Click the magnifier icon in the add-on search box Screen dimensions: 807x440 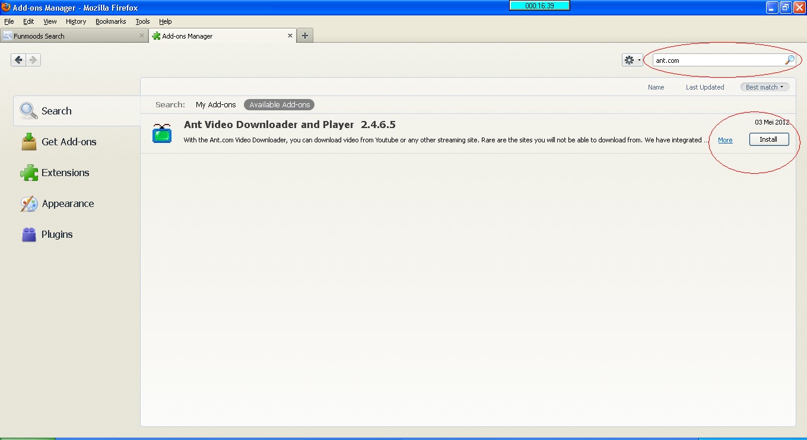(x=789, y=60)
